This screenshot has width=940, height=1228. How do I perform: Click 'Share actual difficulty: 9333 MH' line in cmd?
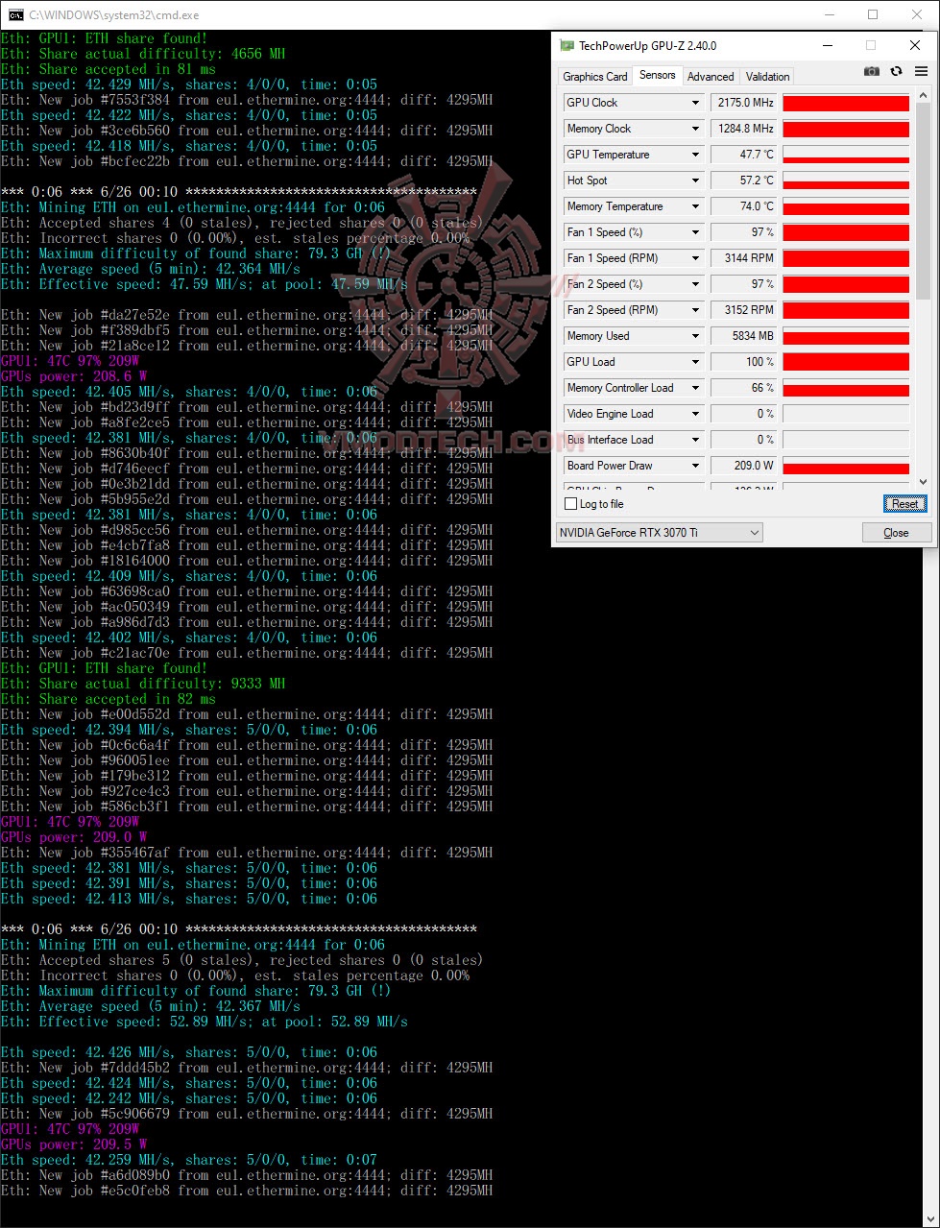tap(143, 684)
